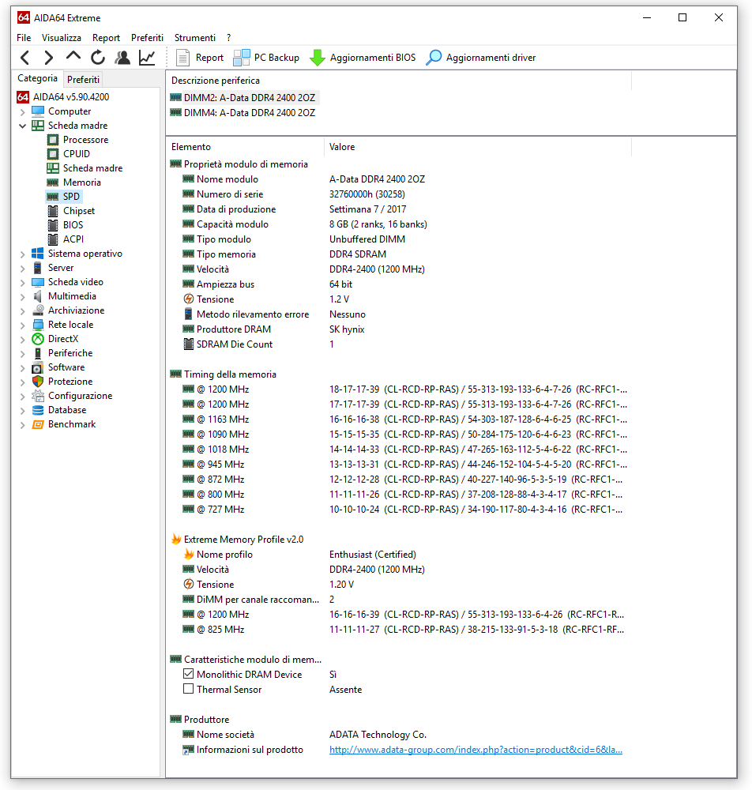
Task: Switch to the Preferiti tab in sidebar
Action: pos(83,79)
